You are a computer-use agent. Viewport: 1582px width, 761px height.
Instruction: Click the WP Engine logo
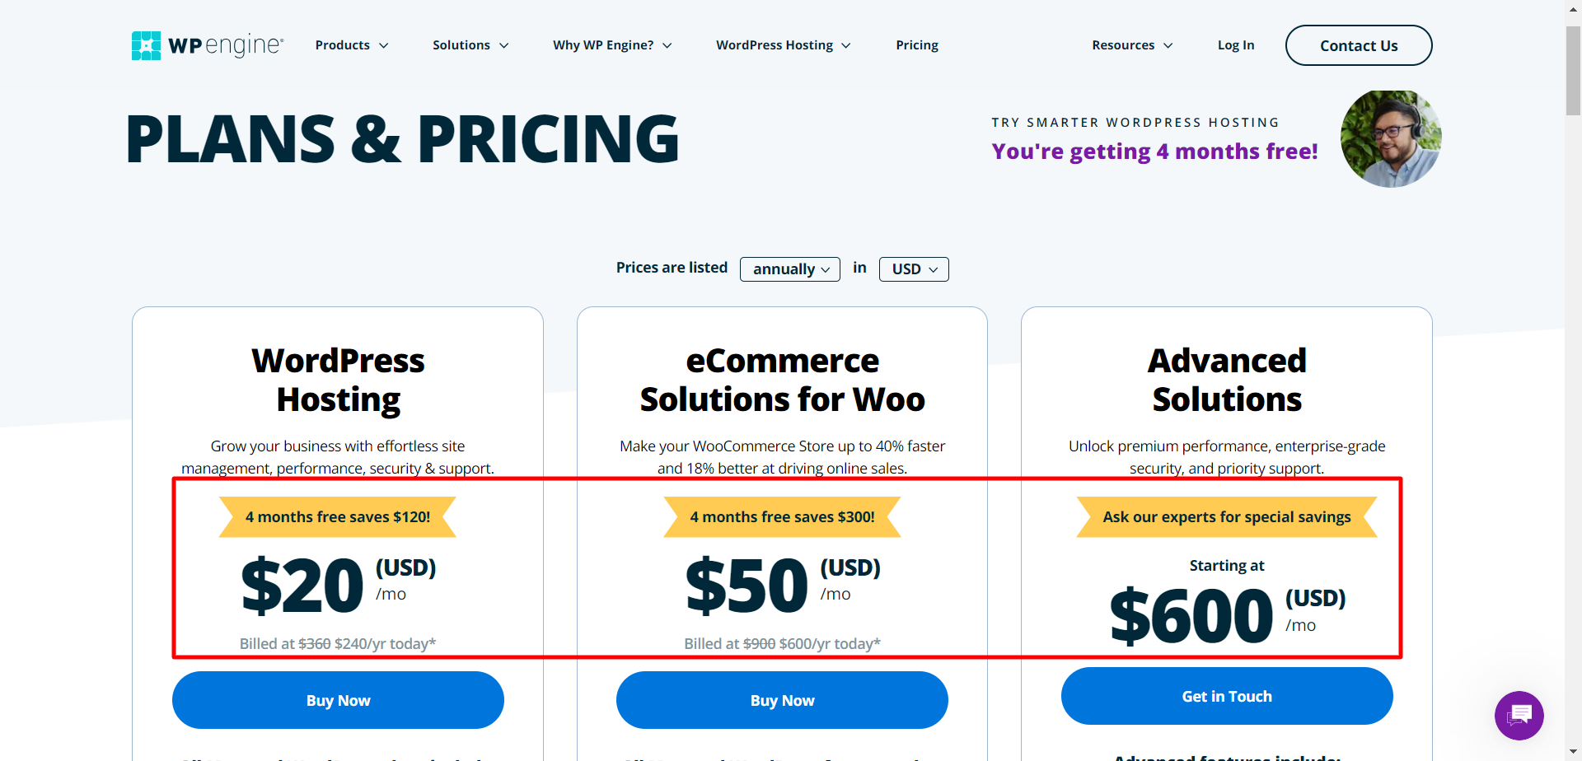pos(208,45)
